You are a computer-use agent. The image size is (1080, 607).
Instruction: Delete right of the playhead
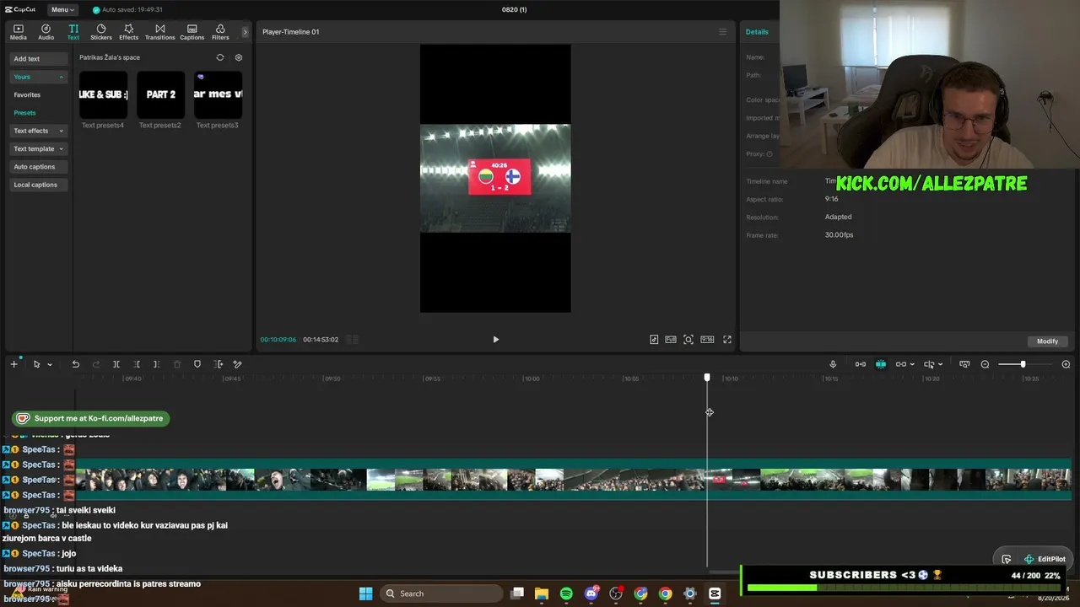156,364
